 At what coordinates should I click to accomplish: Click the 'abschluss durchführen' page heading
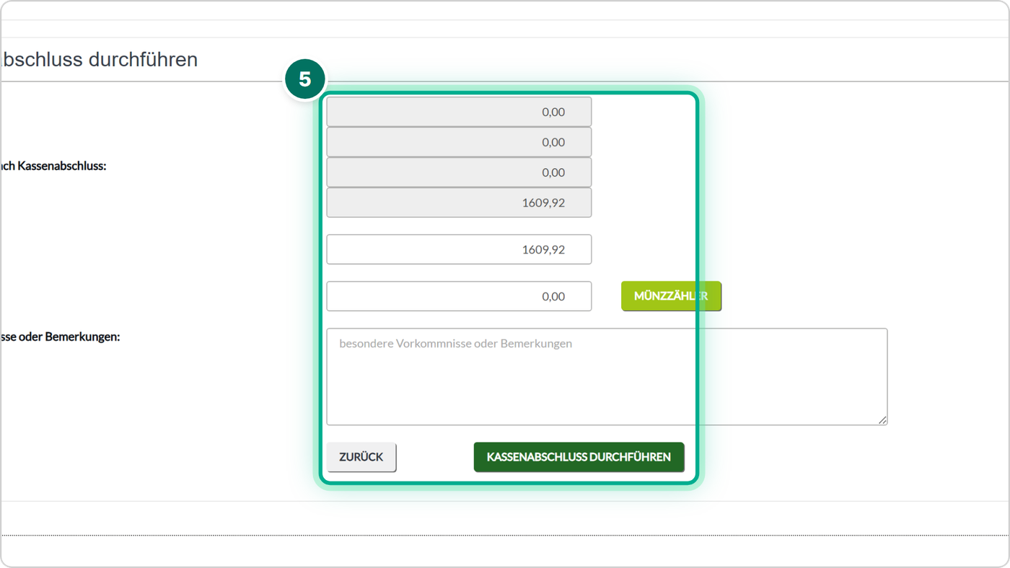pos(100,59)
